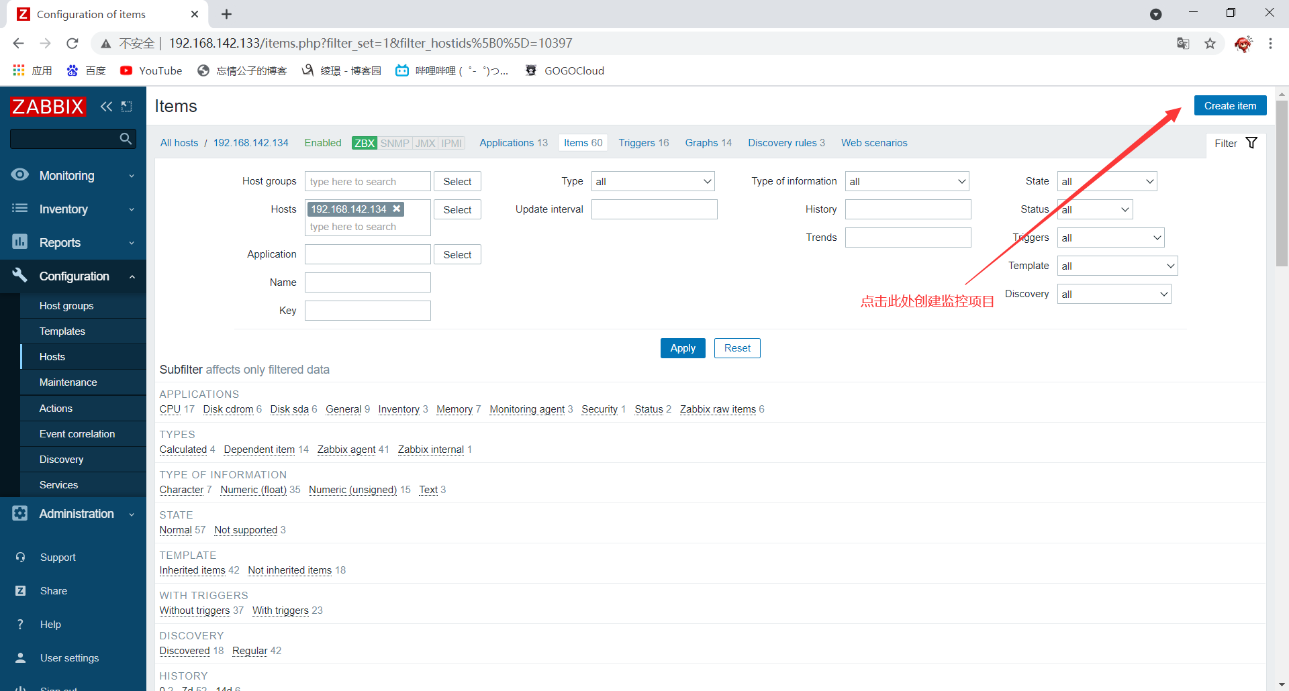
Task: Click the All hosts breadcrumb link
Action: 179,143
